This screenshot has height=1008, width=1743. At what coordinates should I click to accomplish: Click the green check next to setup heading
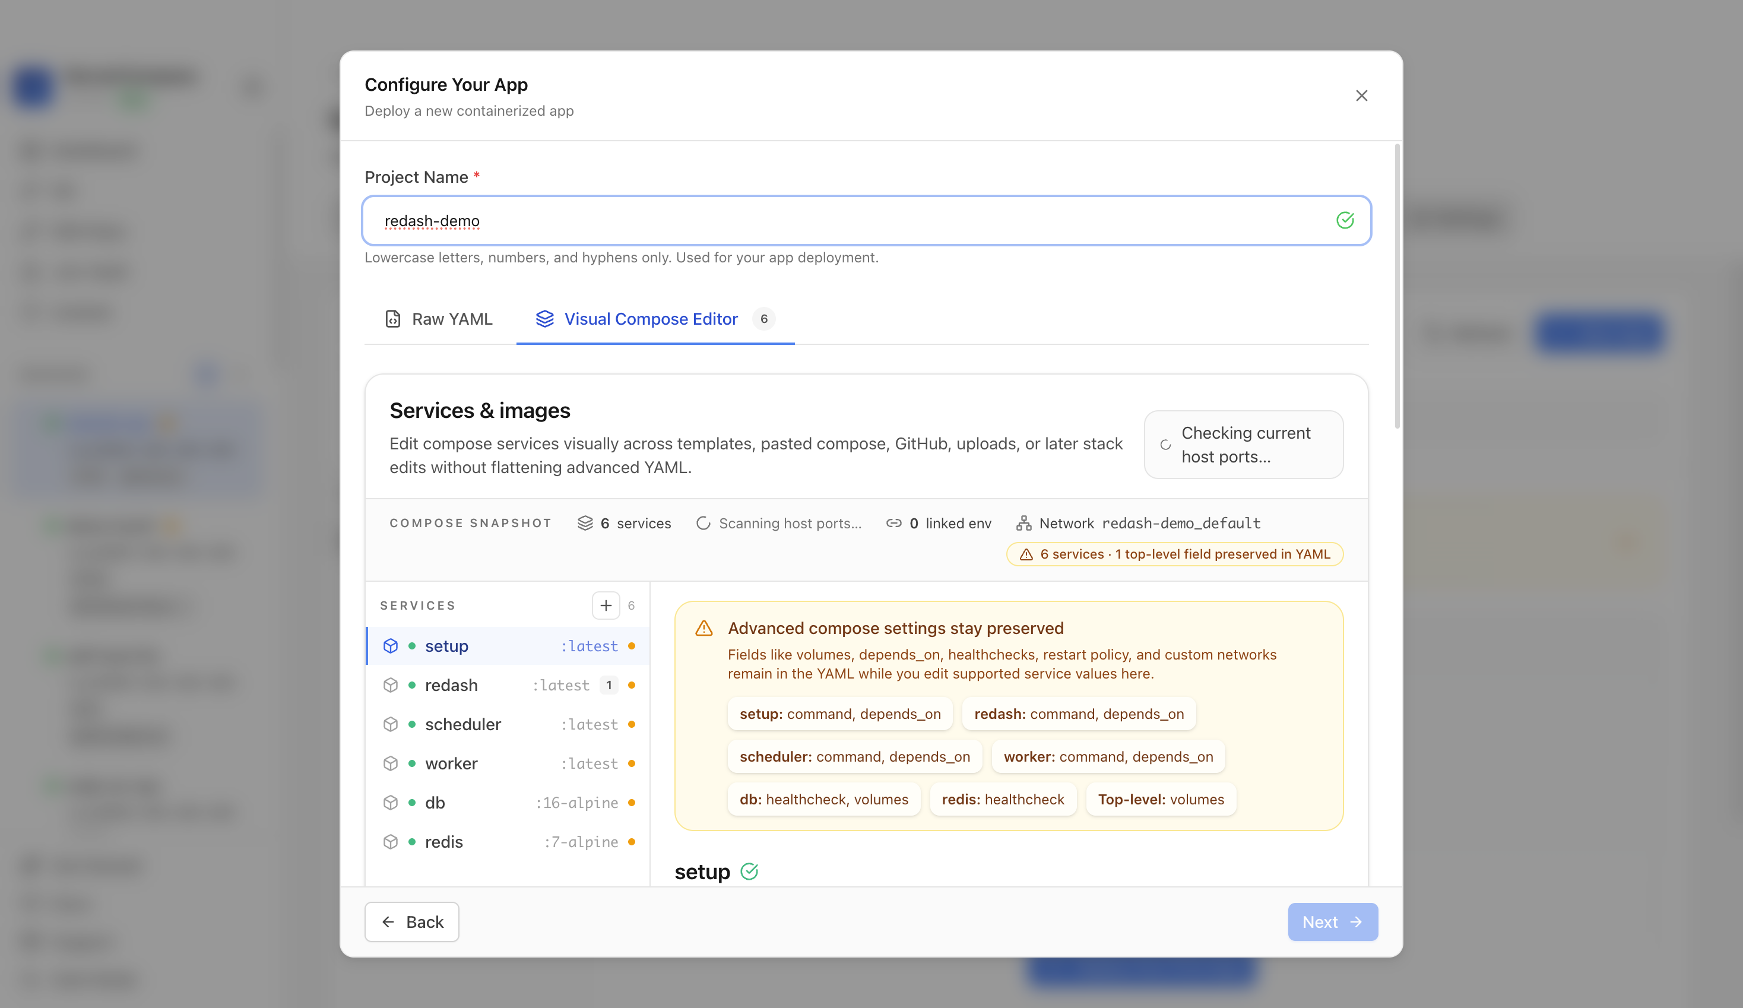point(749,871)
